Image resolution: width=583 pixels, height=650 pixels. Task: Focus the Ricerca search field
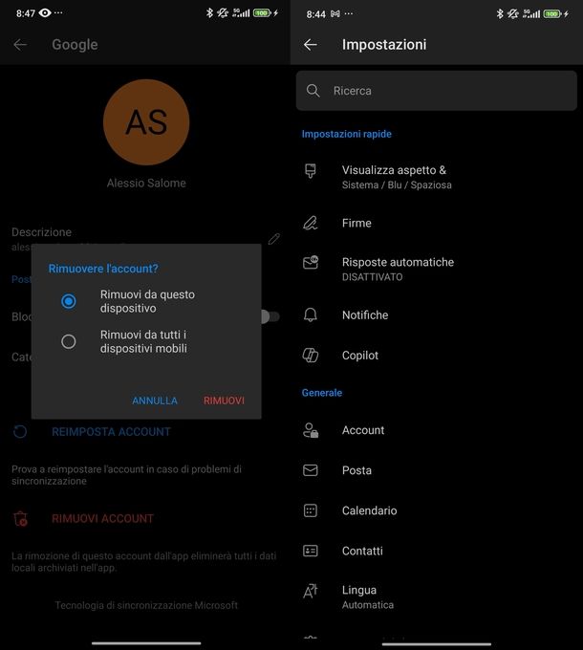(x=437, y=91)
